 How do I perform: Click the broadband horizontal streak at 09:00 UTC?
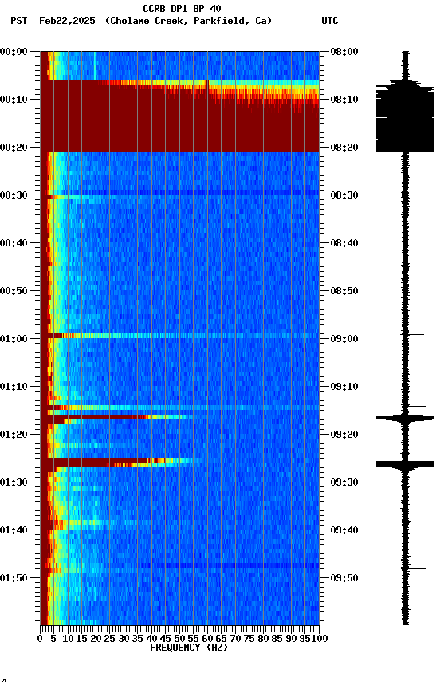pyautogui.click(x=179, y=336)
